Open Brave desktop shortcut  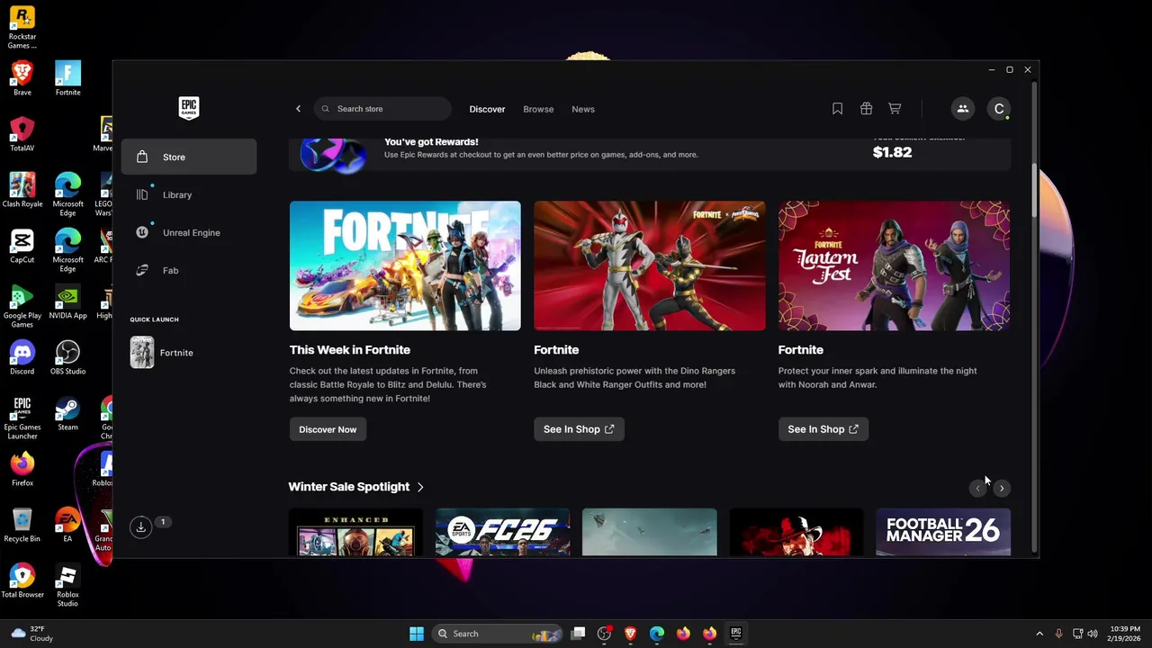click(22, 78)
